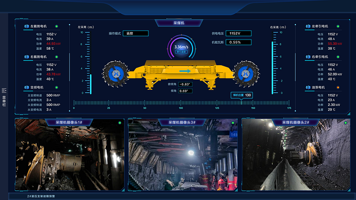Click the 52.99 kW power value

tap(335, 74)
